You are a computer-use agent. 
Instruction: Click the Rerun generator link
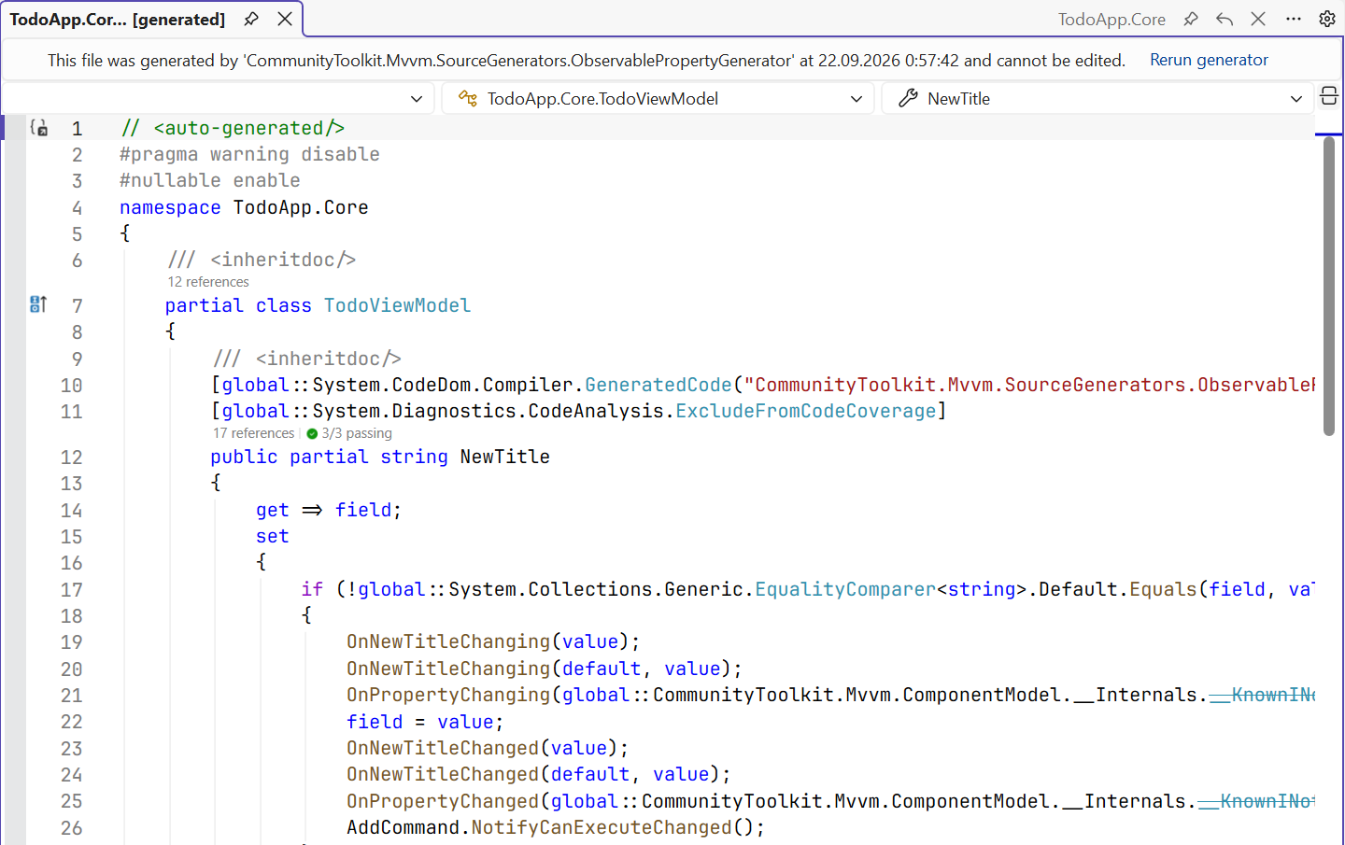click(1209, 60)
